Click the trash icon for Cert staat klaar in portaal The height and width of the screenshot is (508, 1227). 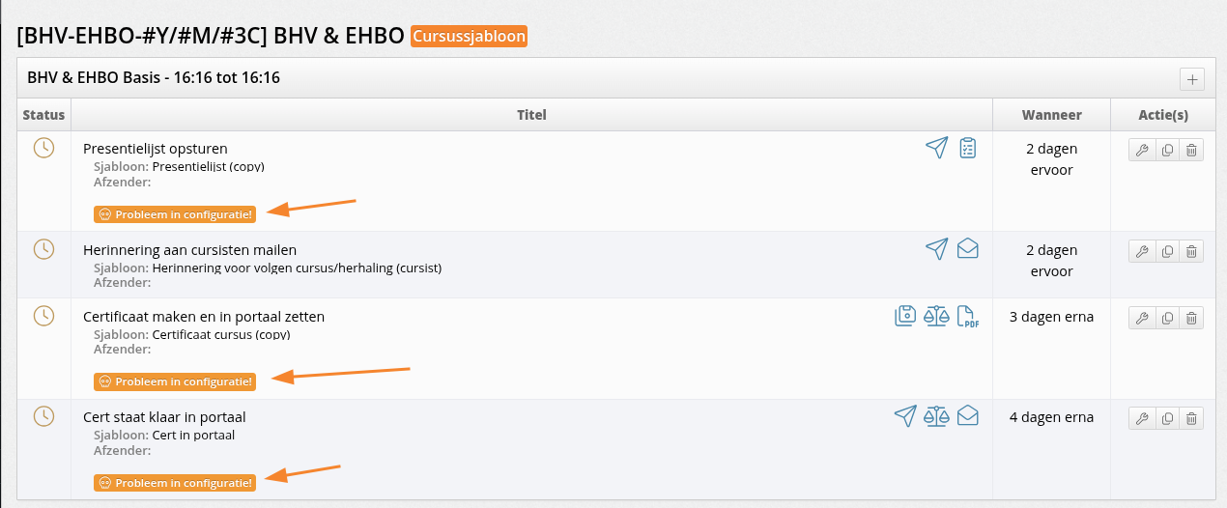click(x=1192, y=418)
